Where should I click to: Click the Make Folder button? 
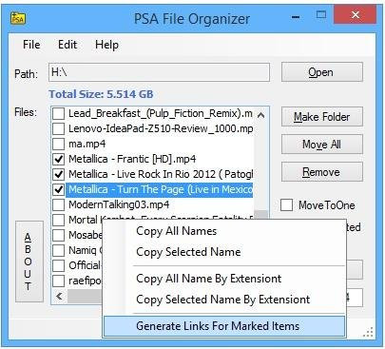click(322, 117)
